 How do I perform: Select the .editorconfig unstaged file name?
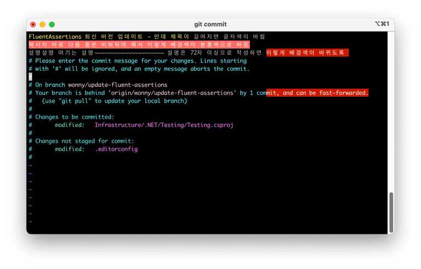click(x=116, y=149)
